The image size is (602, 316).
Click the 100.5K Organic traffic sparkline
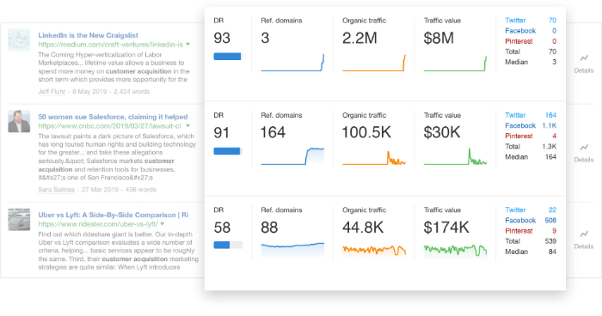374,157
